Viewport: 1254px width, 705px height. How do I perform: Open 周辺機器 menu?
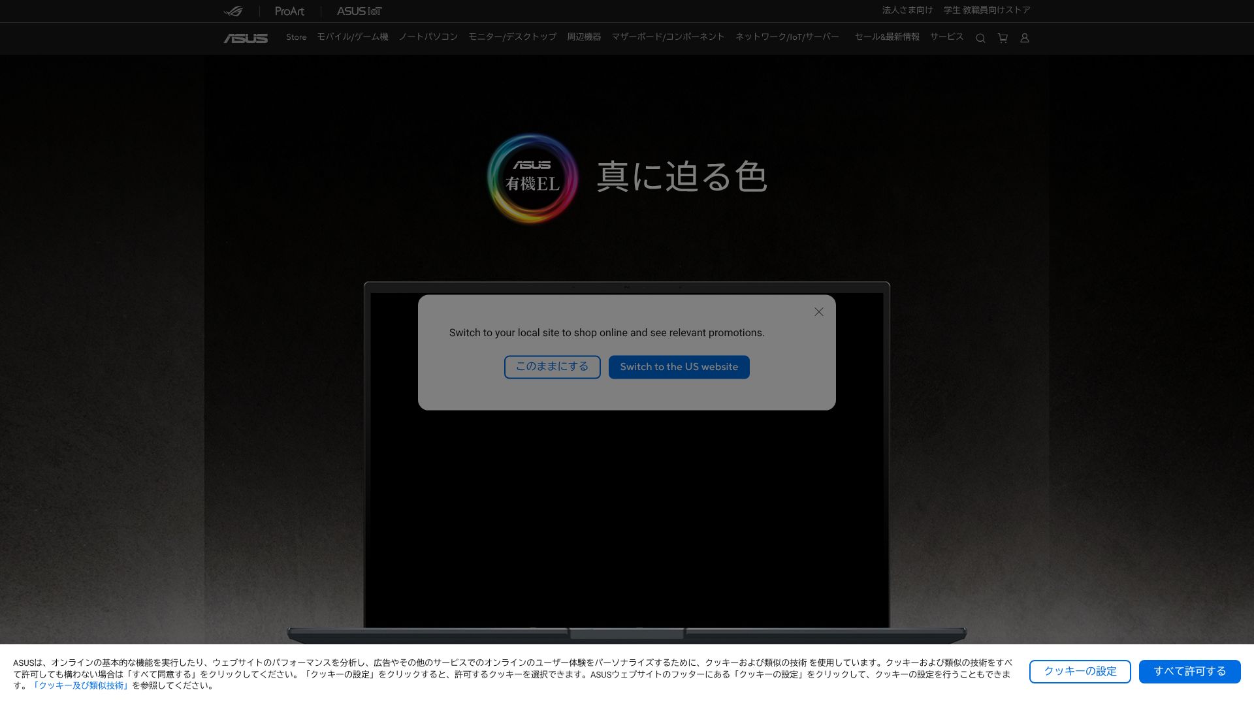584,37
